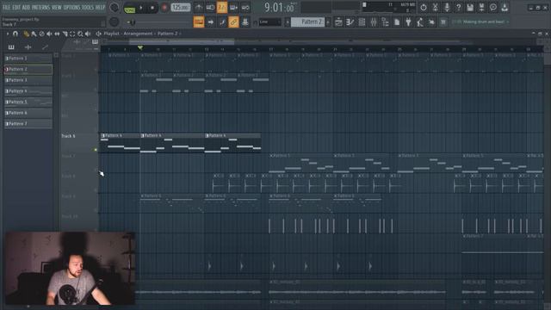Click the arrow right of Pattern 2 selector
Screen dimensions: 551x310
point(328,22)
